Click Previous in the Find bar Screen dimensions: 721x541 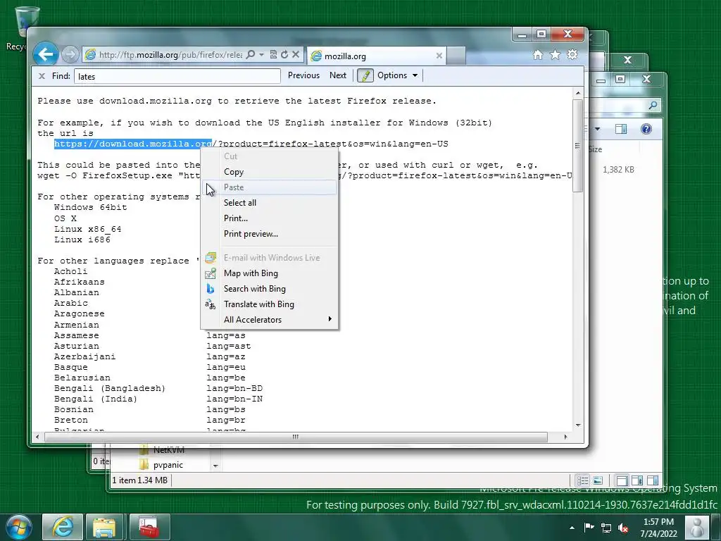[x=303, y=75]
